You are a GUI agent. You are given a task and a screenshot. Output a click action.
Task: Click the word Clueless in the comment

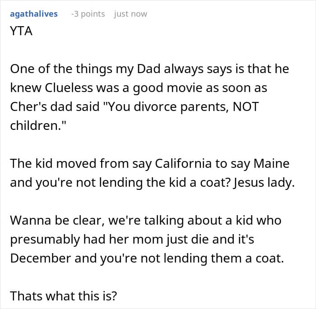click(68, 88)
